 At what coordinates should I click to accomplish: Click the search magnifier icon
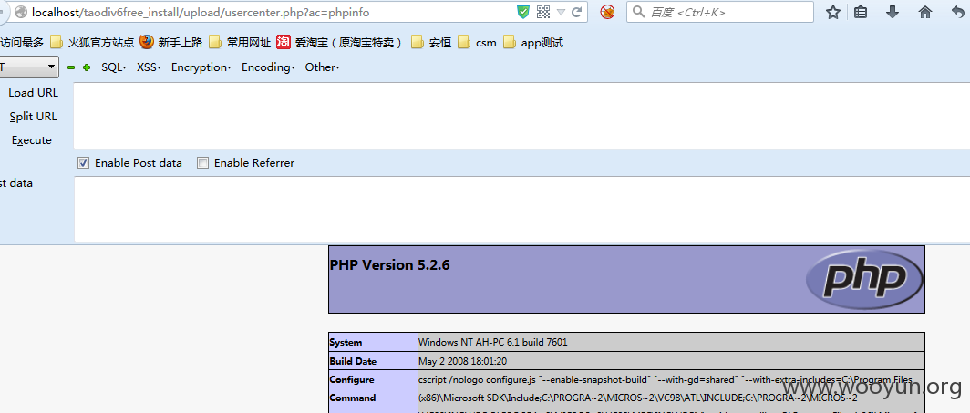pyautogui.click(x=639, y=12)
